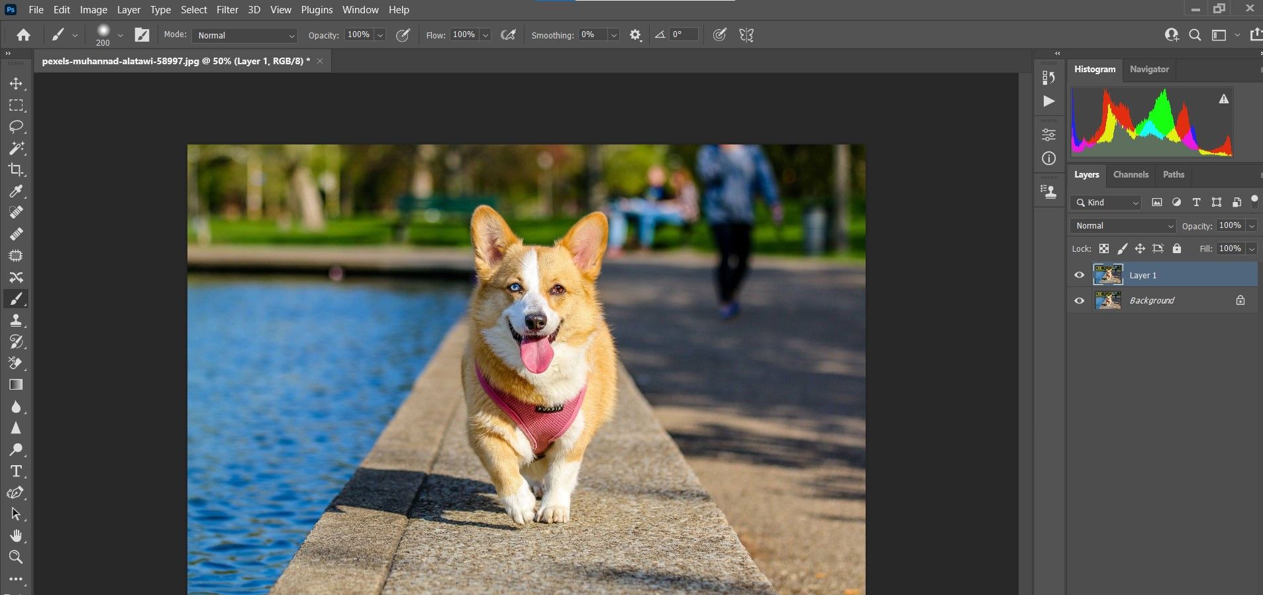Hide the Background layer eye

1079,301
